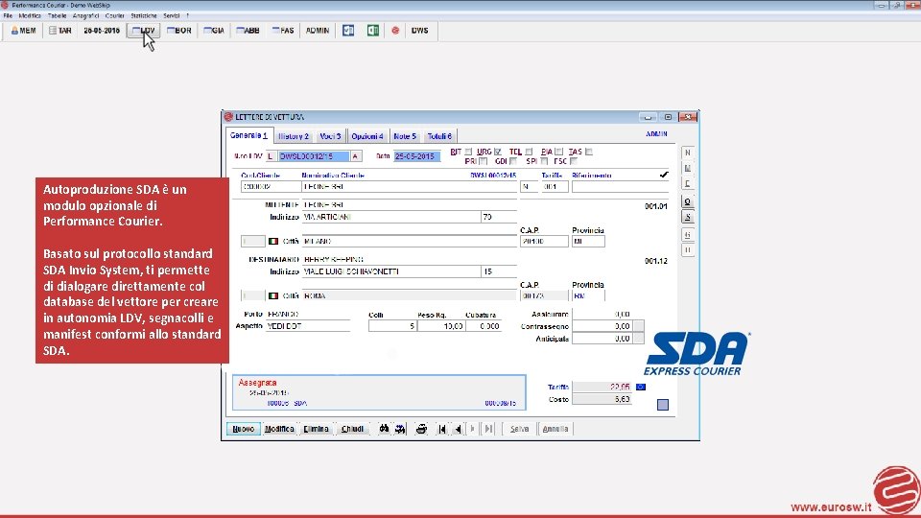Screen dimensions: 921x518
Task: Switch to the Opzioni 4 tab
Action: (x=367, y=136)
